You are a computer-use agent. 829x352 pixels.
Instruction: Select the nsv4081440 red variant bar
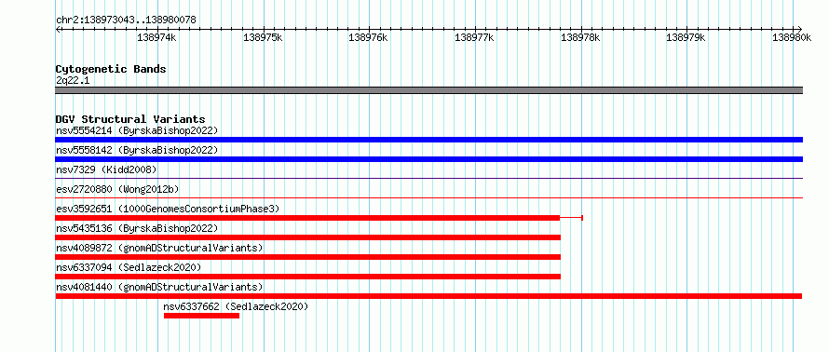[x=428, y=296]
